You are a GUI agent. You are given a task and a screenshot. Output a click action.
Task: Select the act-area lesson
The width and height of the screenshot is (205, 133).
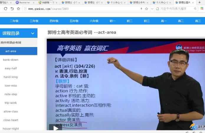[19, 51]
